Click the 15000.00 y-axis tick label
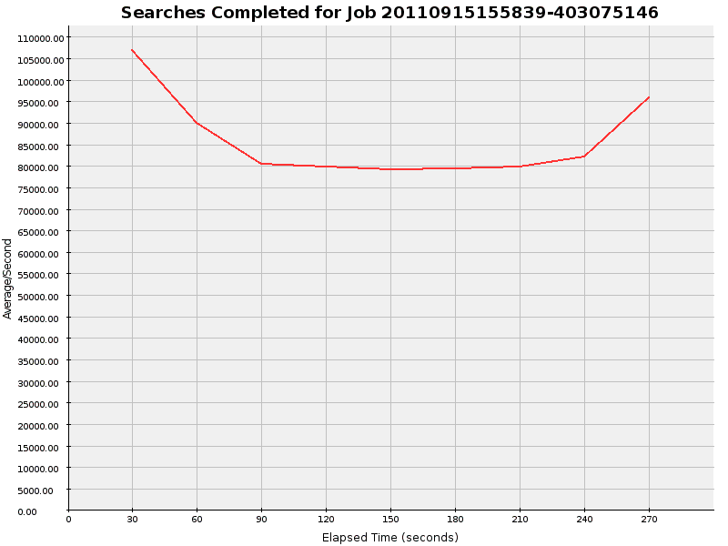The height and width of the screenshot is (546, 728). pyautogui.click(x=40, y=448)
